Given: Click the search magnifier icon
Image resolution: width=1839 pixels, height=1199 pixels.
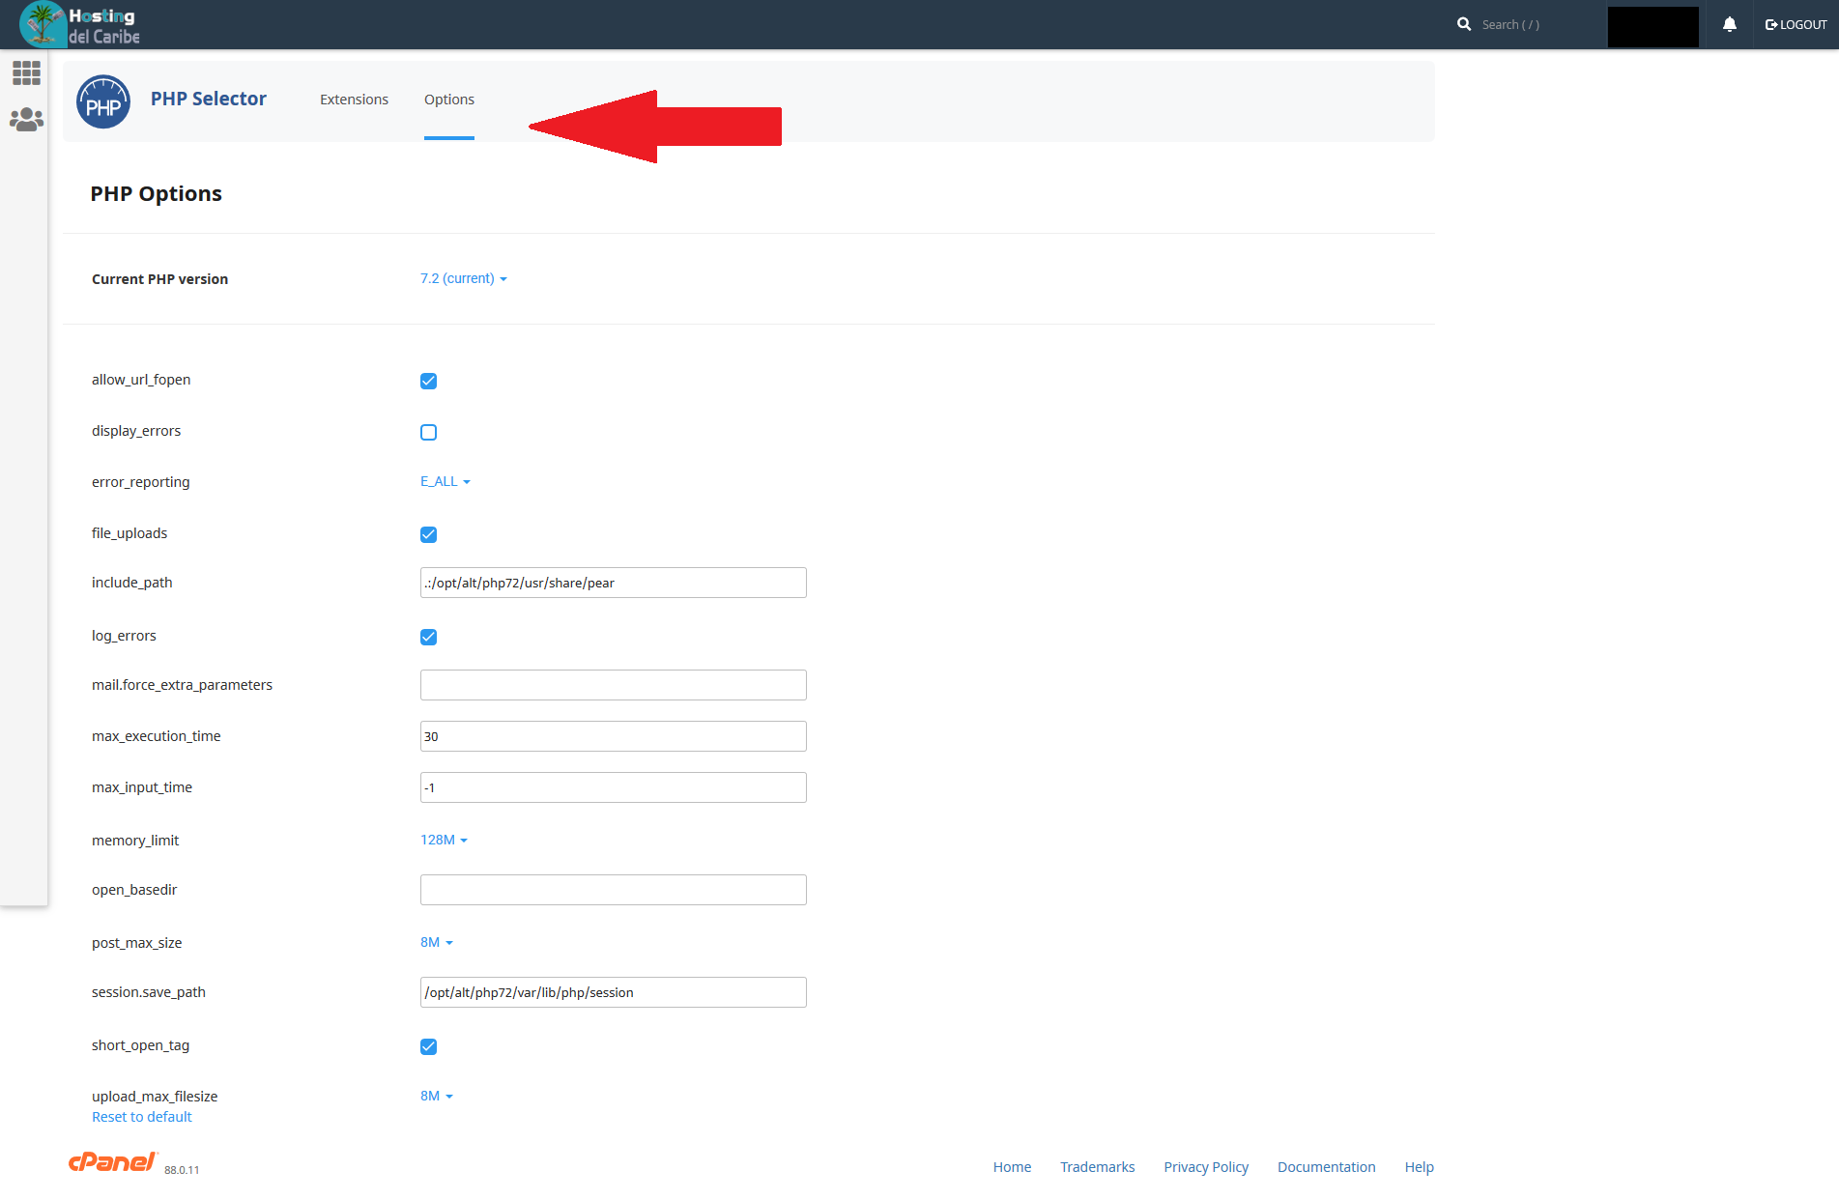Looking at the screenshot, I should [x=1464, y=25].
